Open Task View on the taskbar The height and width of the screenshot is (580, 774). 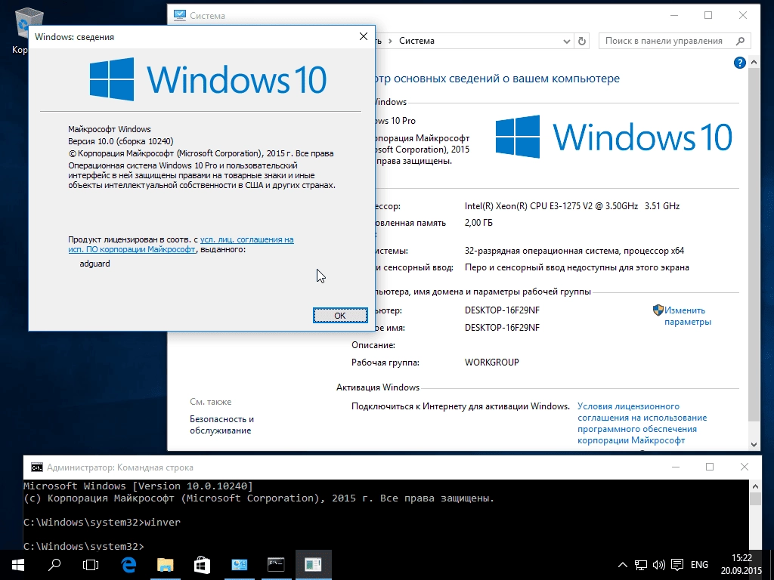tap(91, 565)
